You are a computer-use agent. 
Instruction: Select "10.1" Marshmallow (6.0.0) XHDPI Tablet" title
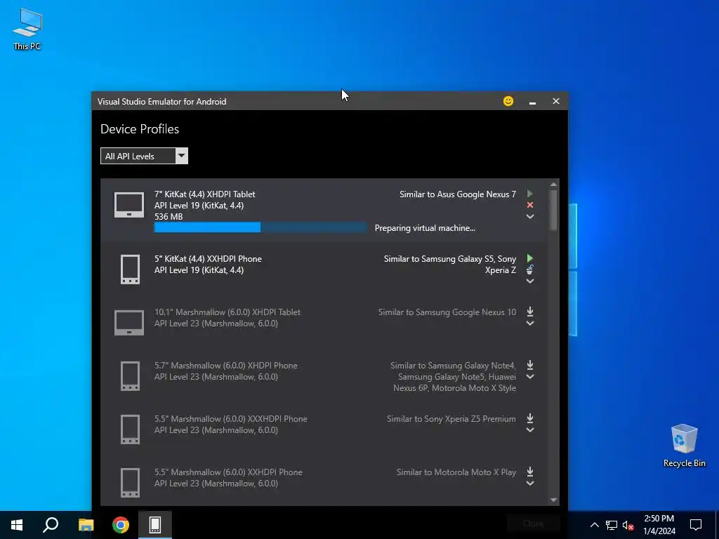tap(227, 312)
